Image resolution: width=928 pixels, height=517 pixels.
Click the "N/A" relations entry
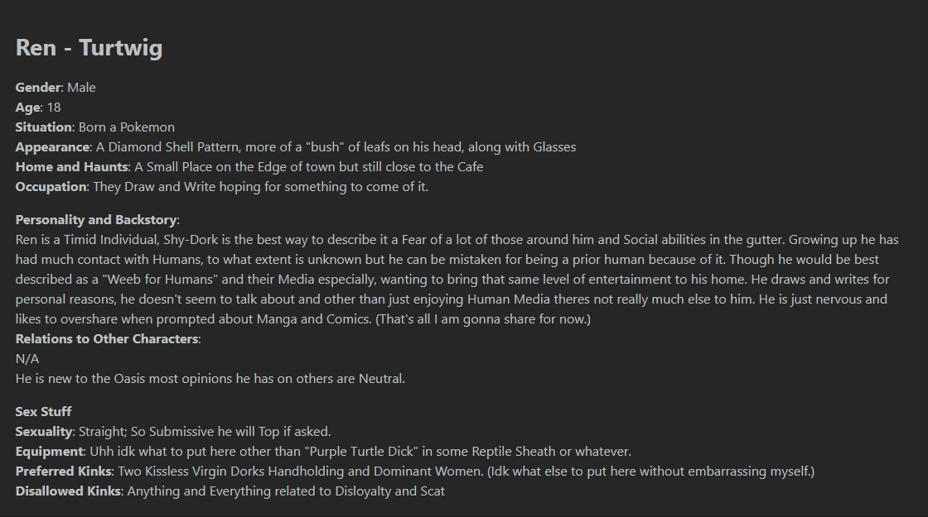[27, 359]
